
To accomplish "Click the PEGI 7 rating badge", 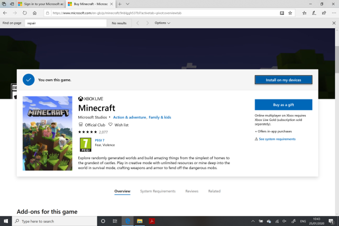I will [86, 144].
